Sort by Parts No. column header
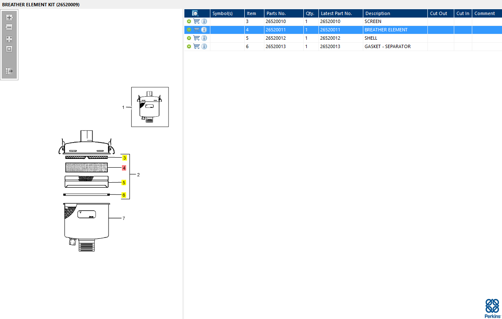502x319 pixels. 284,13
